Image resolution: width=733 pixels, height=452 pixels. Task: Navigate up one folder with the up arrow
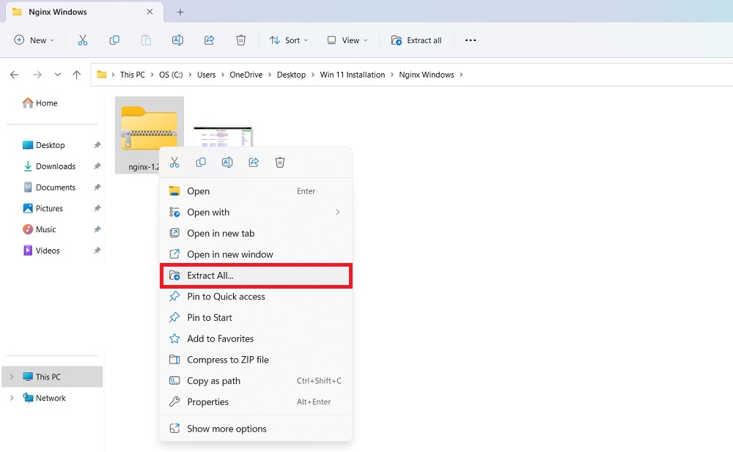[x=77, y=74]
